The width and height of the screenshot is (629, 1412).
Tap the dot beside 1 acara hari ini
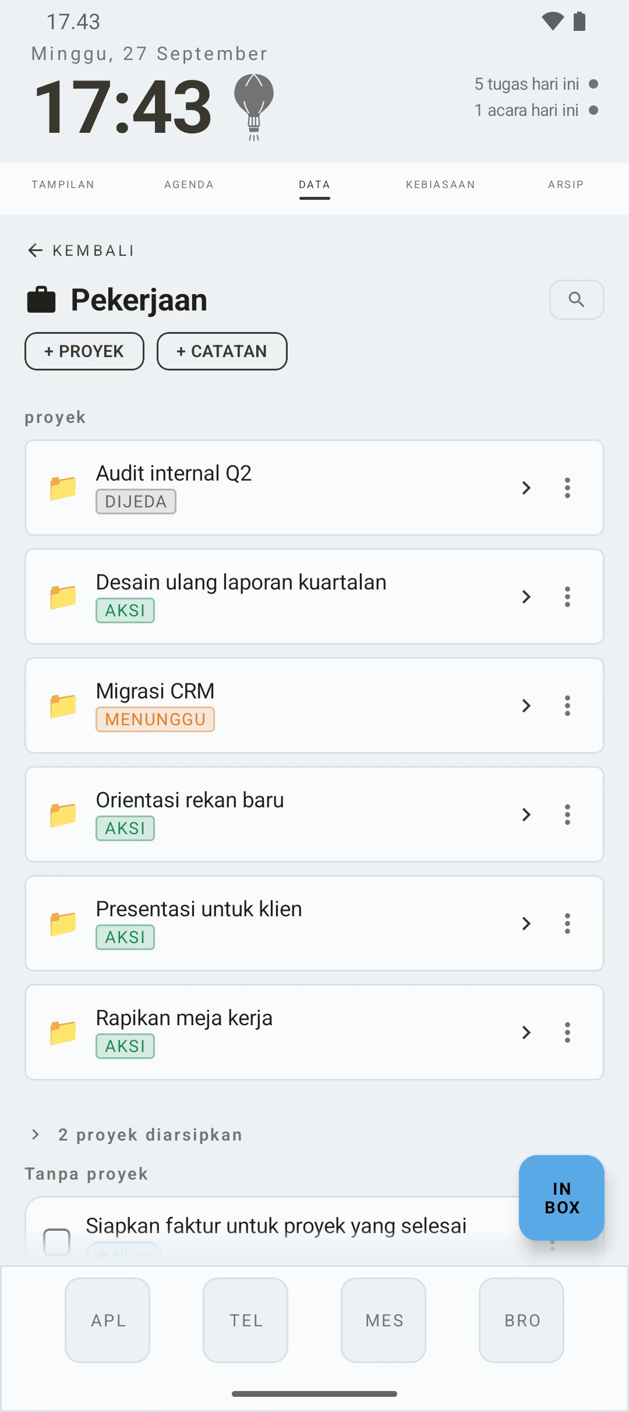click(593, 110)
